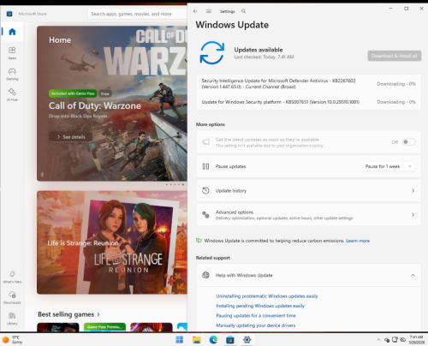Viewport: 428px width, 346px height.
Task: Click the Update history clock icon
Action: coord(205,190)
